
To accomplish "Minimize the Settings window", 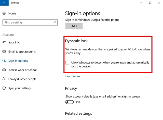I will [141, 3].
